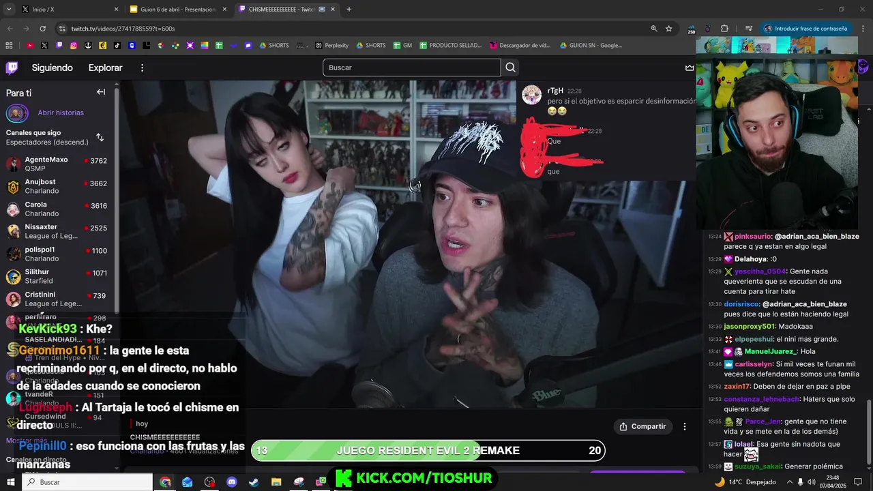This screenshot has height=491, width=873.
Task: Close the Guion 6 de abril tab
Action: click(224, 10)
